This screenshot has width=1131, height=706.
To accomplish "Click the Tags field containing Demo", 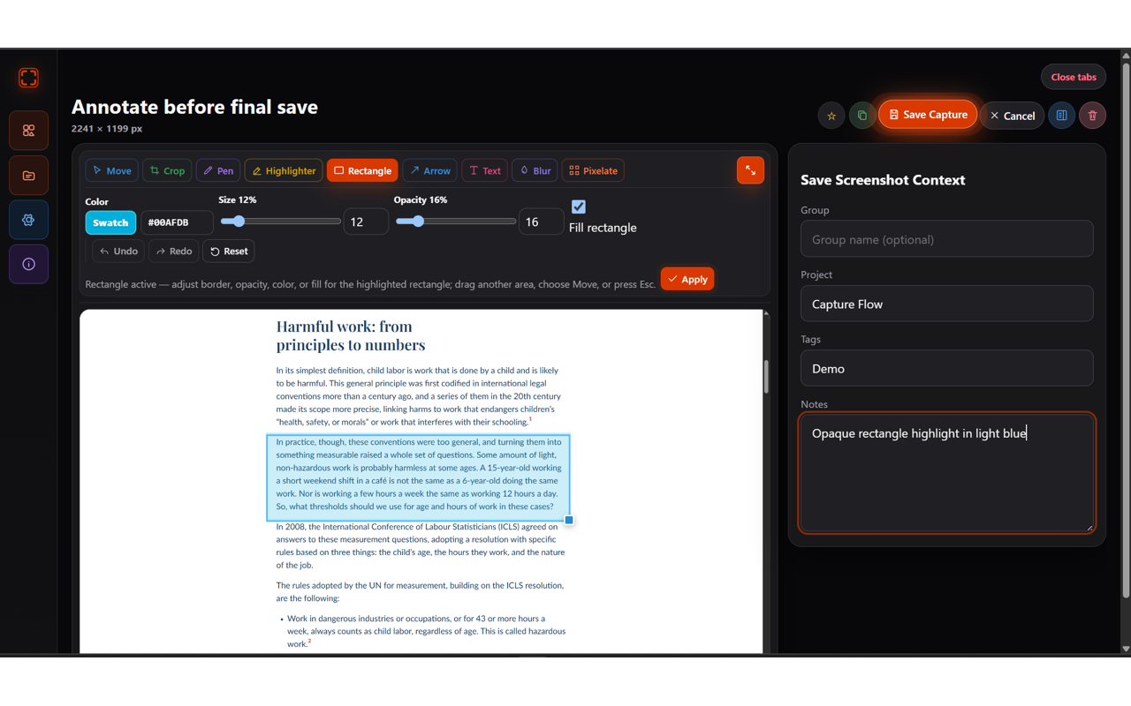I will [946, 368].
